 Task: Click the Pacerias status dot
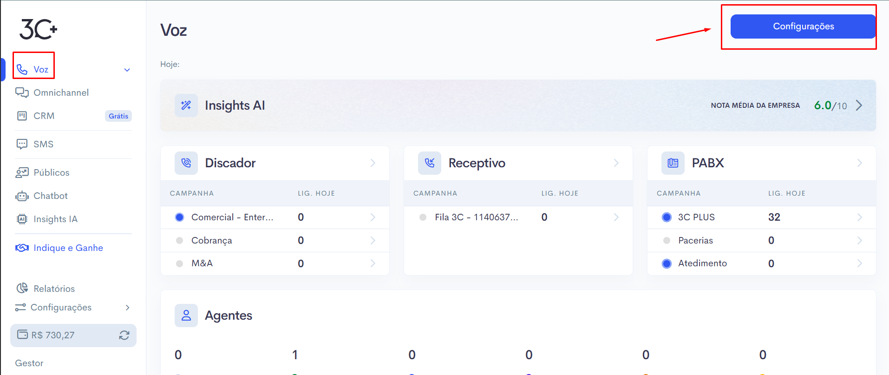pos(667,240)
